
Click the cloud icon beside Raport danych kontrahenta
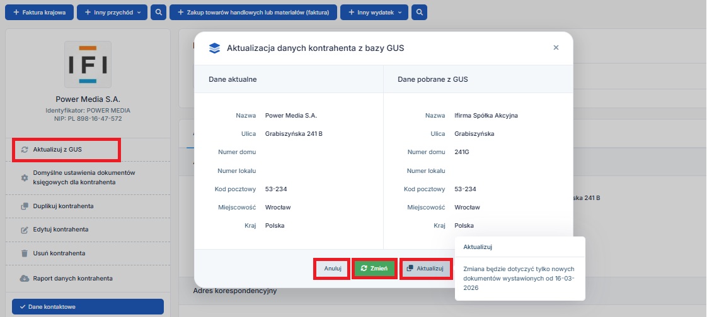click(25, 278)
